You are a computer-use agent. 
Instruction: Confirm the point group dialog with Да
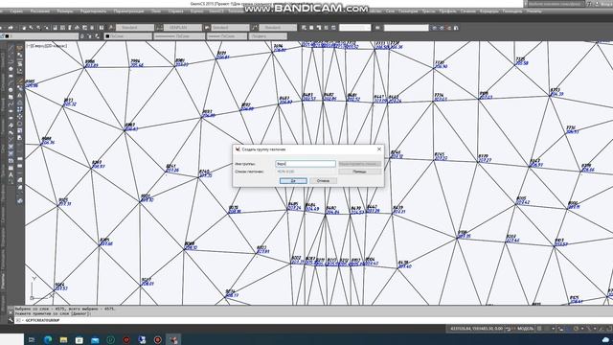293,181
